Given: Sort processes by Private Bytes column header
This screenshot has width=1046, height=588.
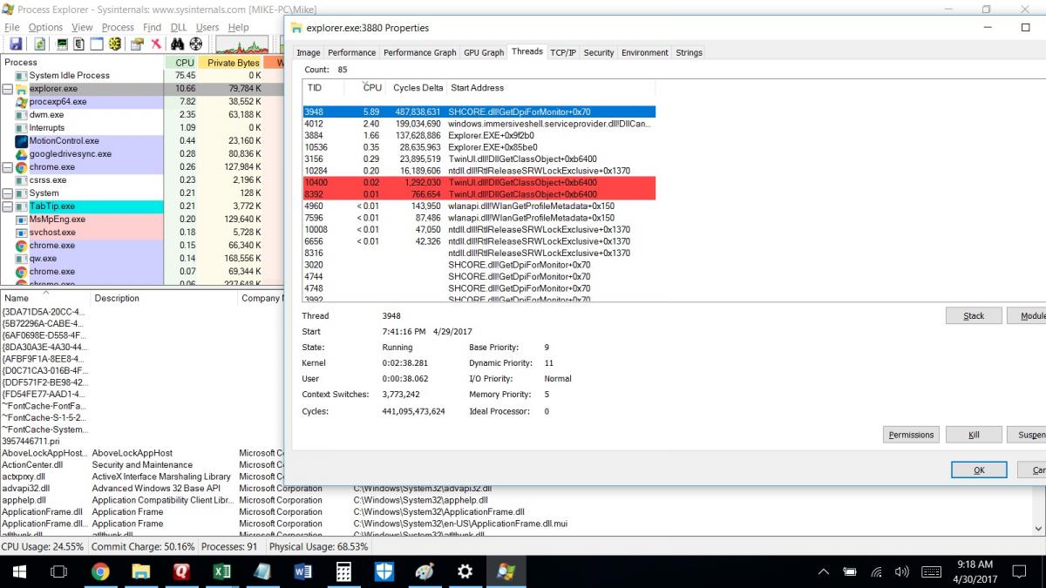Looking at the screenshot, I should (x=231, y=63).
